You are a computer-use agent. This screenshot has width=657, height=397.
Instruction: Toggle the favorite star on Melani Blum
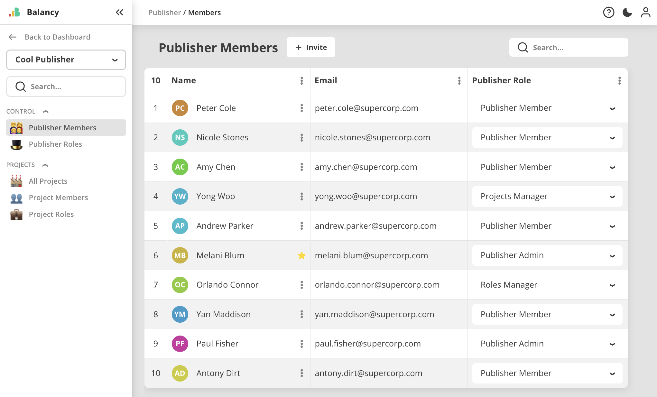pos(301,255)
